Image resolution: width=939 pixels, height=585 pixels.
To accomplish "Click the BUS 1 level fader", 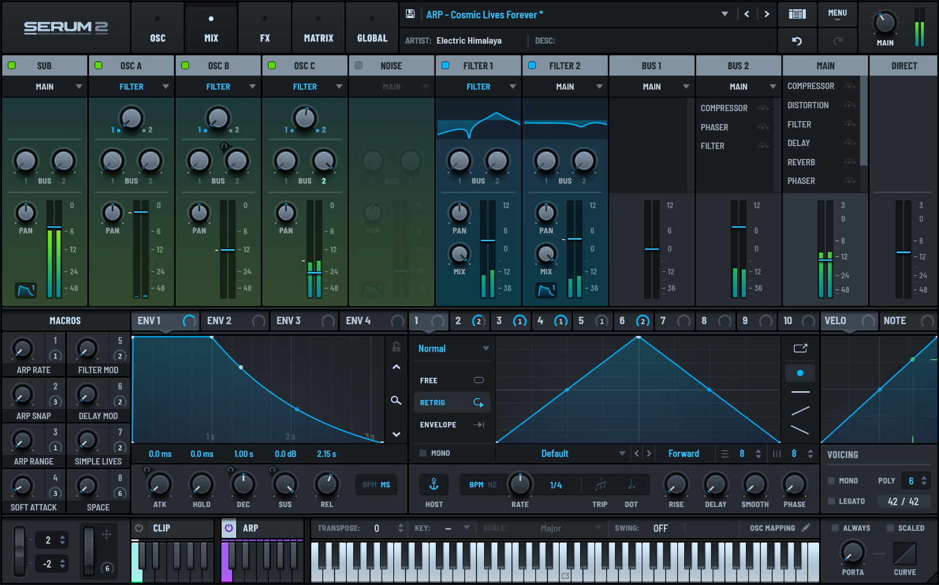I will tap(652, 249).
